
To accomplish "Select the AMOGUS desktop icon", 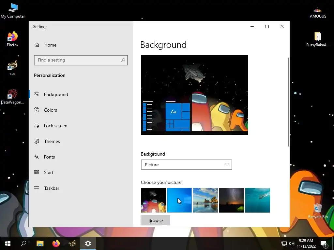I will click(x=318, y=12).
